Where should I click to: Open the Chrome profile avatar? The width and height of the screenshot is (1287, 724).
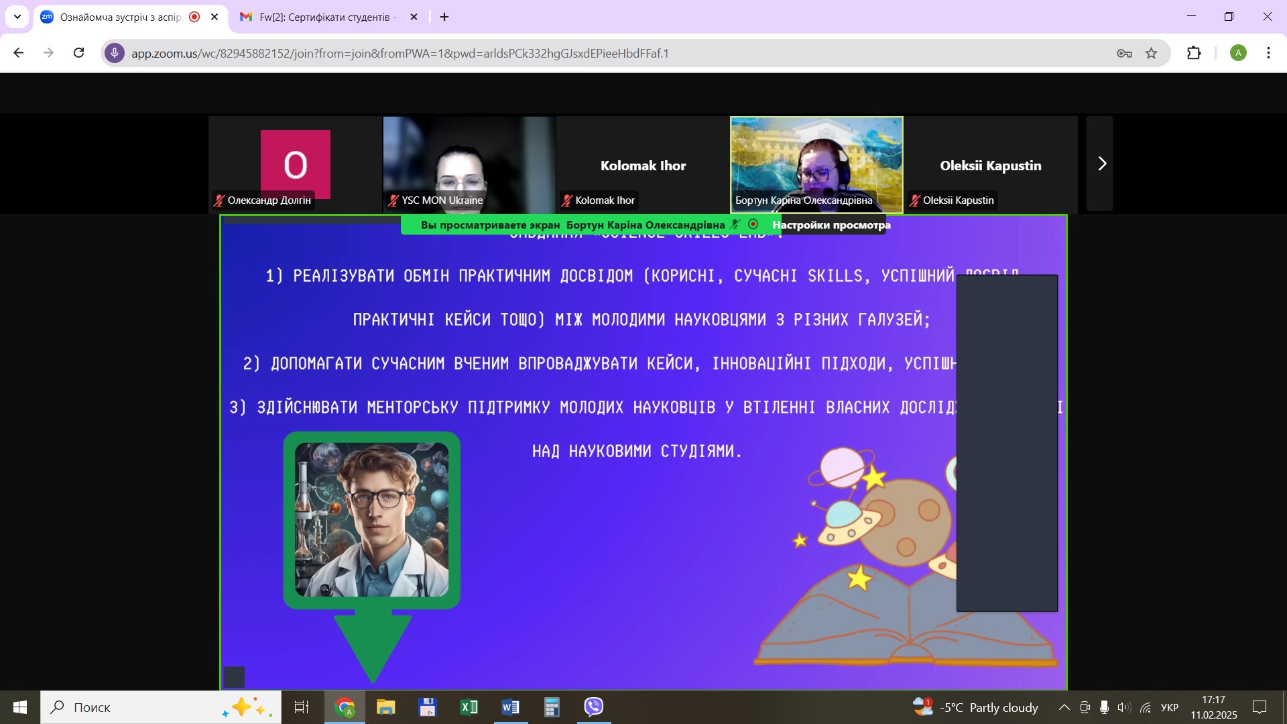pyautogui.click(x=1238, y=53)
